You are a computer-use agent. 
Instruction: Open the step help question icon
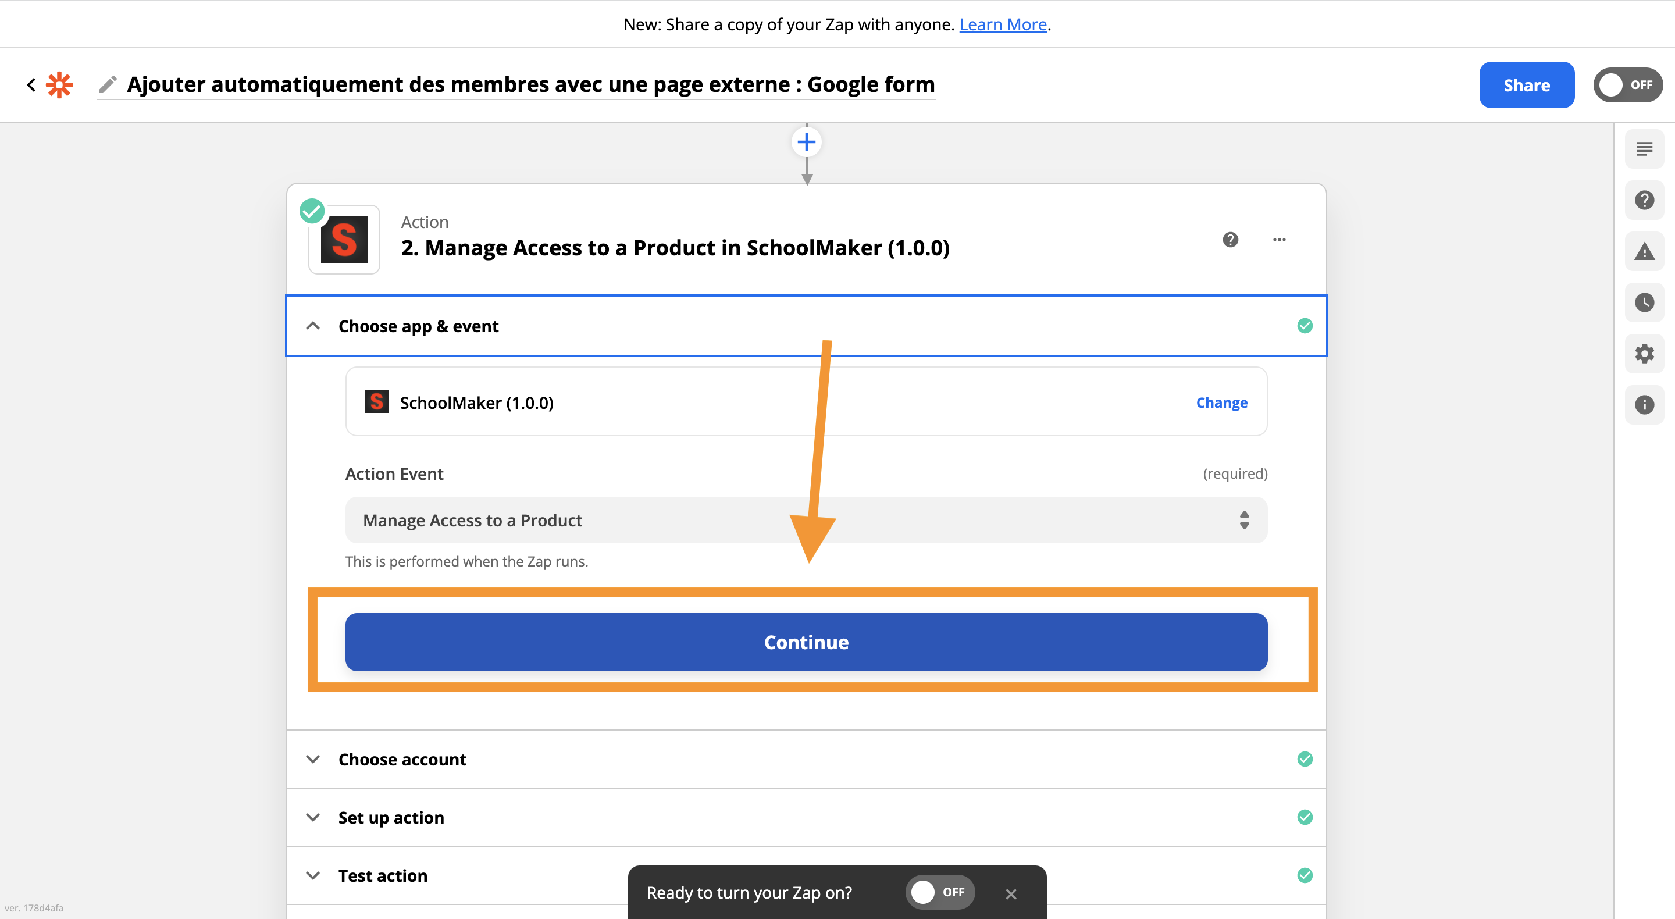pyautogui.click(x=1229, y=240)
